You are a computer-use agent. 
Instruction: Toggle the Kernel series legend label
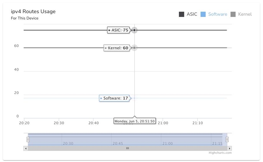245,14
